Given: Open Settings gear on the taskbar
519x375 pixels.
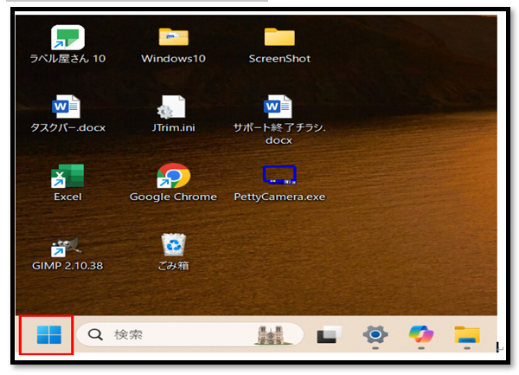Looking at the screenshot, I should [x=375, y=334].
